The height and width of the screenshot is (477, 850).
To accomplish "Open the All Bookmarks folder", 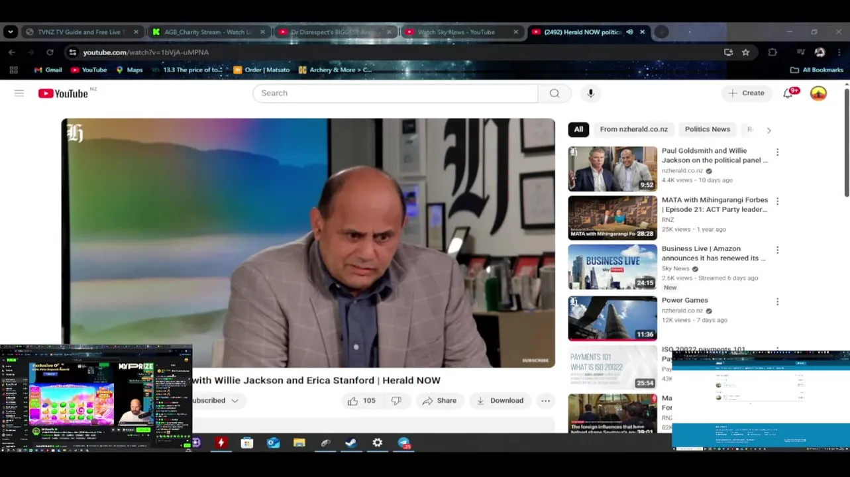I will pos(816,70).
